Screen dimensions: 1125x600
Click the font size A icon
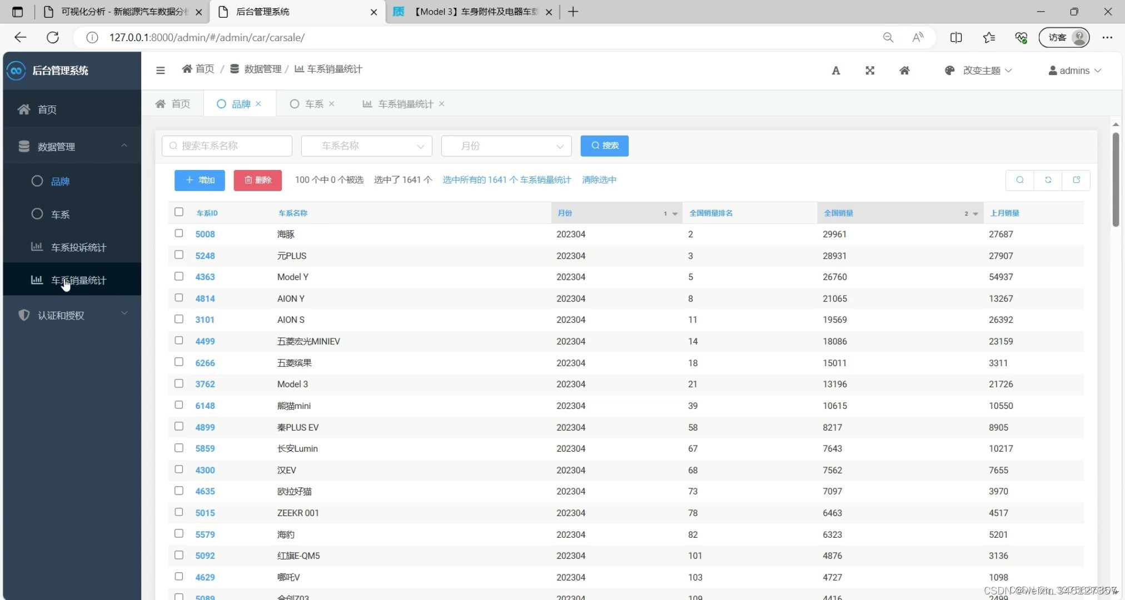pyautogui.click(x=835, y=71)
